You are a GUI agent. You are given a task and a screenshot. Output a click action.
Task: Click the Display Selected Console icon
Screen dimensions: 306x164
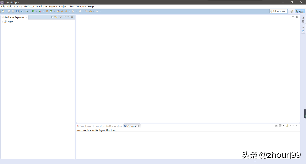coord(280,125)
